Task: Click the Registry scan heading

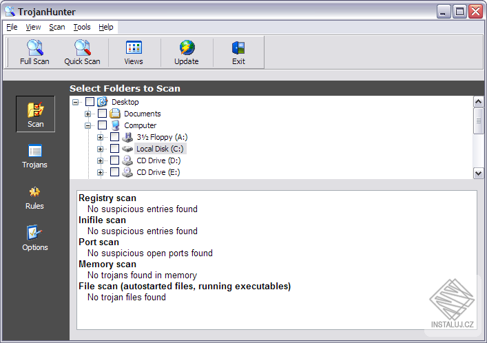Action: pyautogui.click(x=107, y=198)
